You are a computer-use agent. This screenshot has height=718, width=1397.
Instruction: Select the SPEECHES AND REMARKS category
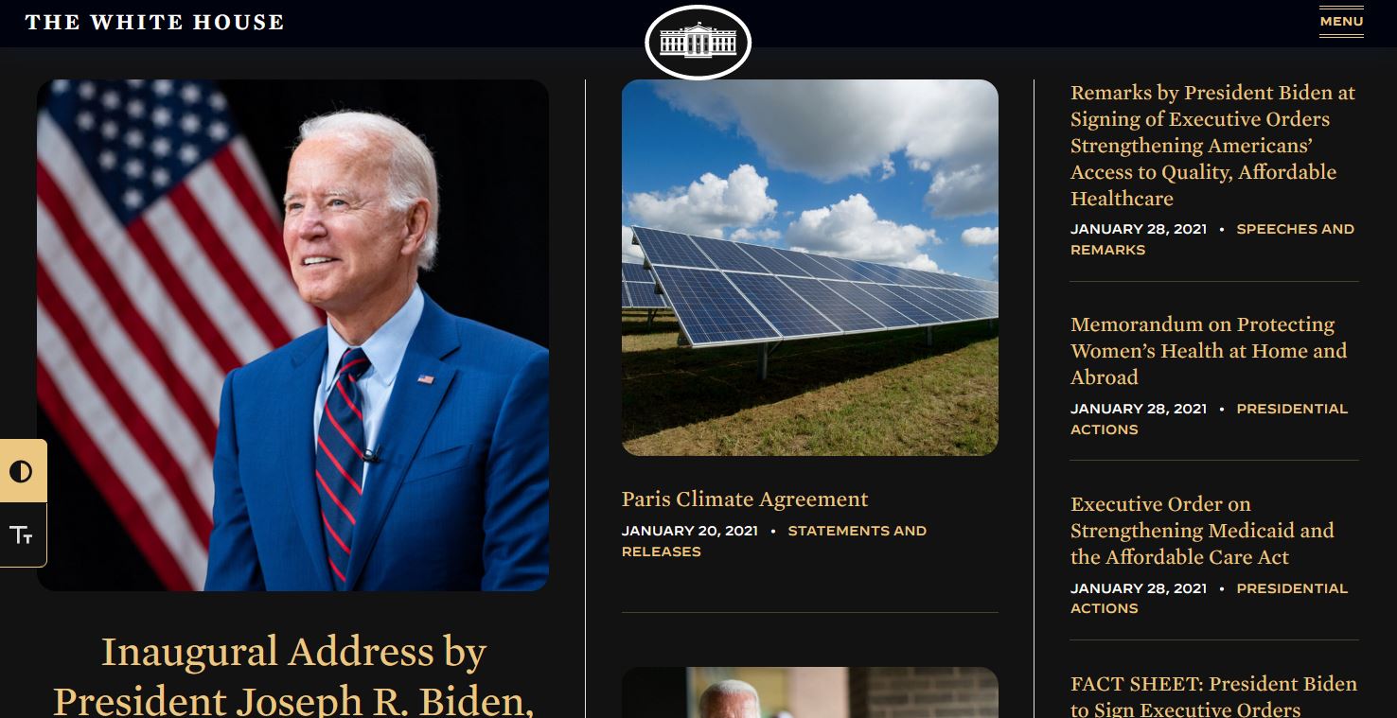[x=1212, y=239]
